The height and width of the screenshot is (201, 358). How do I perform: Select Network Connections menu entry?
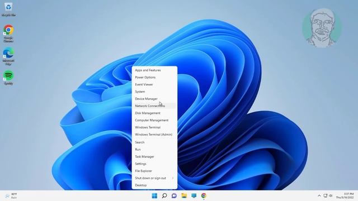click(154, 106)
